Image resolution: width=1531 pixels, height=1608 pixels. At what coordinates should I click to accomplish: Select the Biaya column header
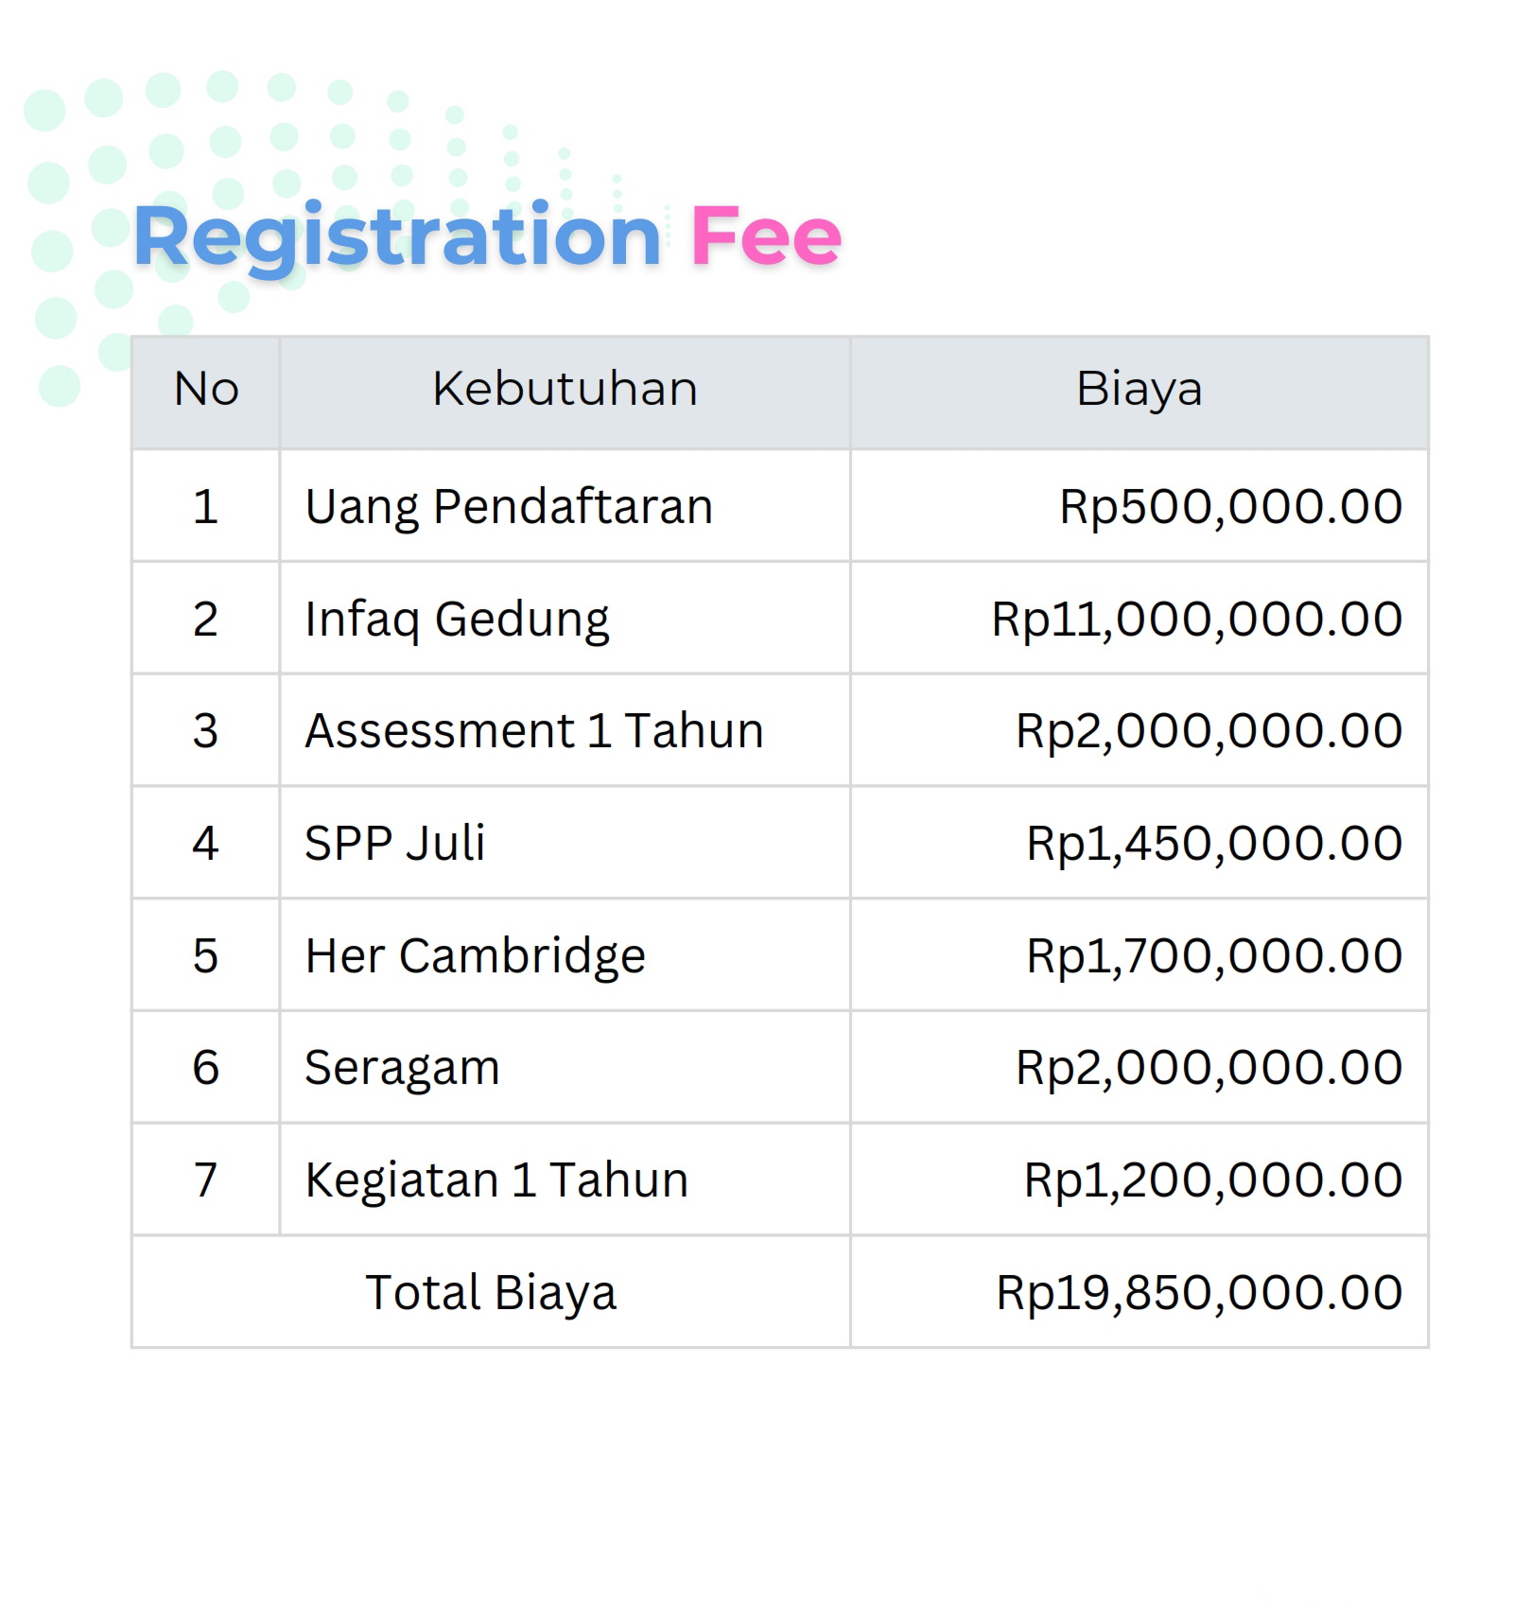(x=1139, y=389)
